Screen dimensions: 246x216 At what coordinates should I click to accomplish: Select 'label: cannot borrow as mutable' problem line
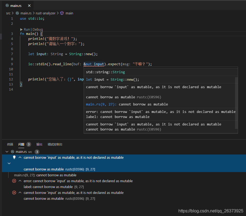[x=48, y=187]
